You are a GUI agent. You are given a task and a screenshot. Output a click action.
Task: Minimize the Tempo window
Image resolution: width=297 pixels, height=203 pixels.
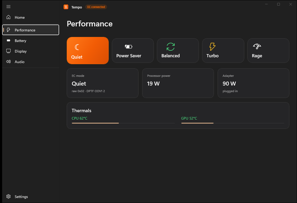click(x=266, y=4)
